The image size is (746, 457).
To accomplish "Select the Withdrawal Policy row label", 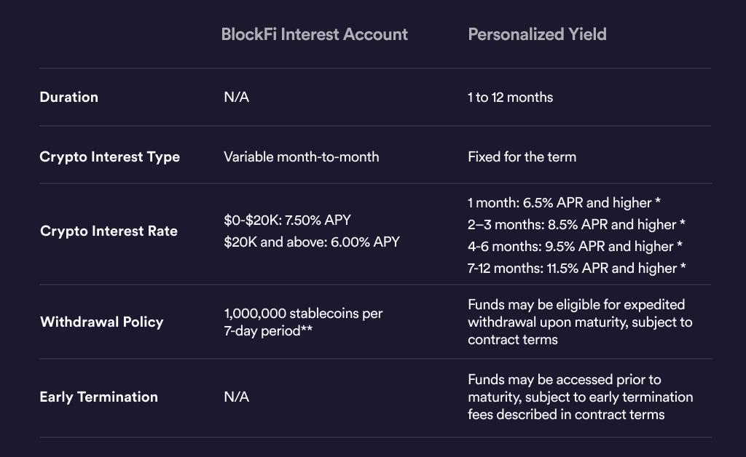I will [101, 322].
